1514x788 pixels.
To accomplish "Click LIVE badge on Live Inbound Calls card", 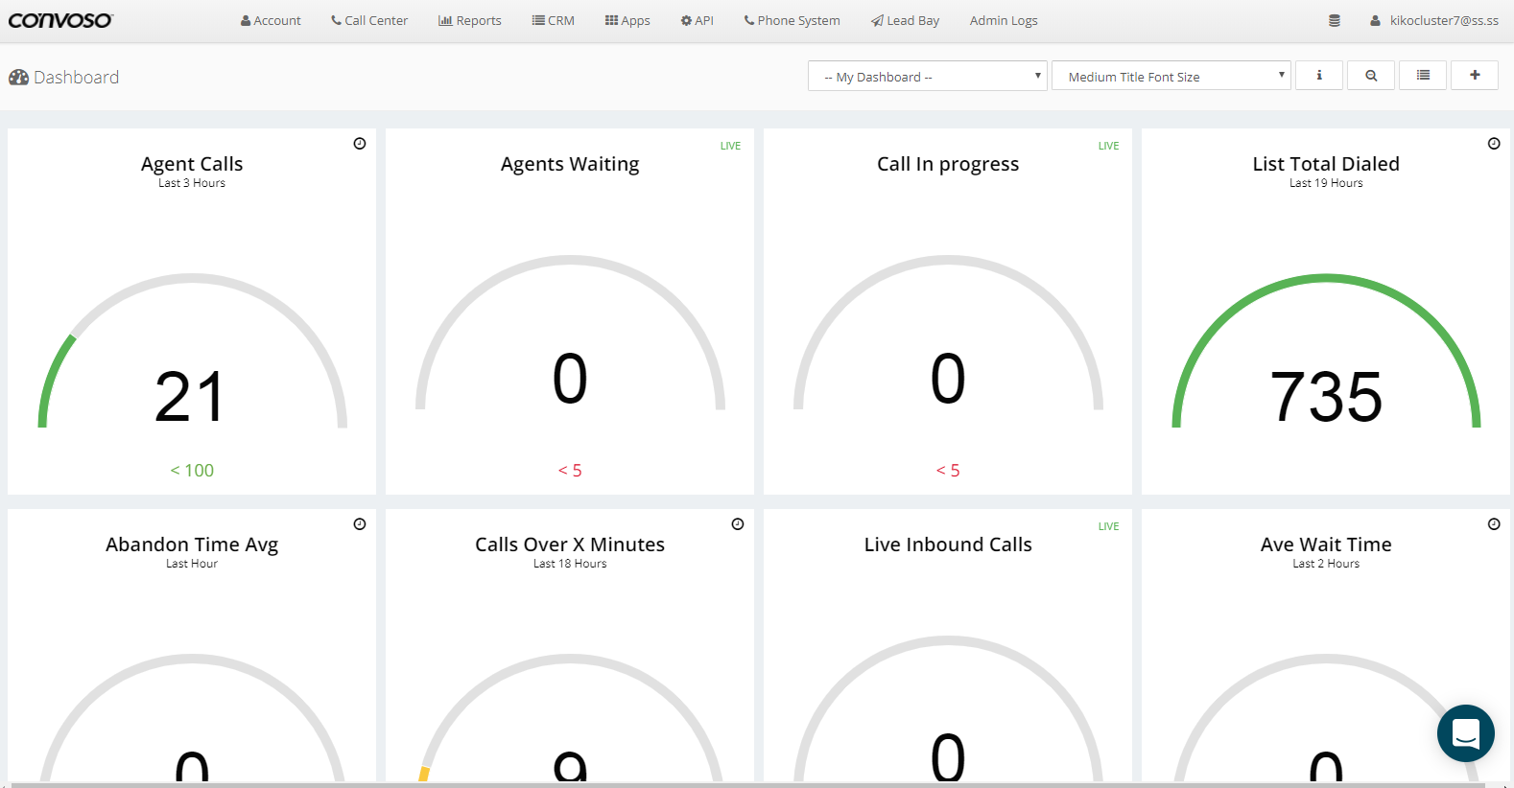I will point(1109,526).
